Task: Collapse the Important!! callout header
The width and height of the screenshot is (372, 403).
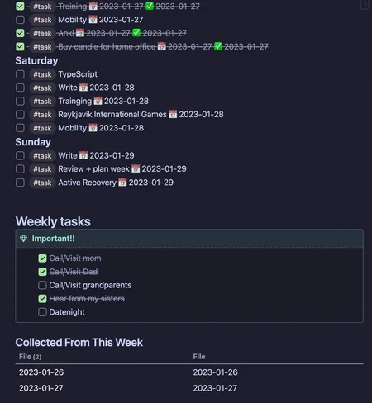Action: click(x=189, y=239)
